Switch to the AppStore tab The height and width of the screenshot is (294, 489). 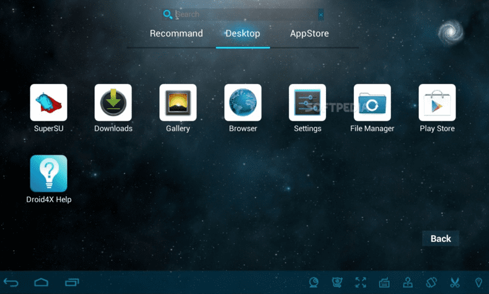[x=309, y=33]
